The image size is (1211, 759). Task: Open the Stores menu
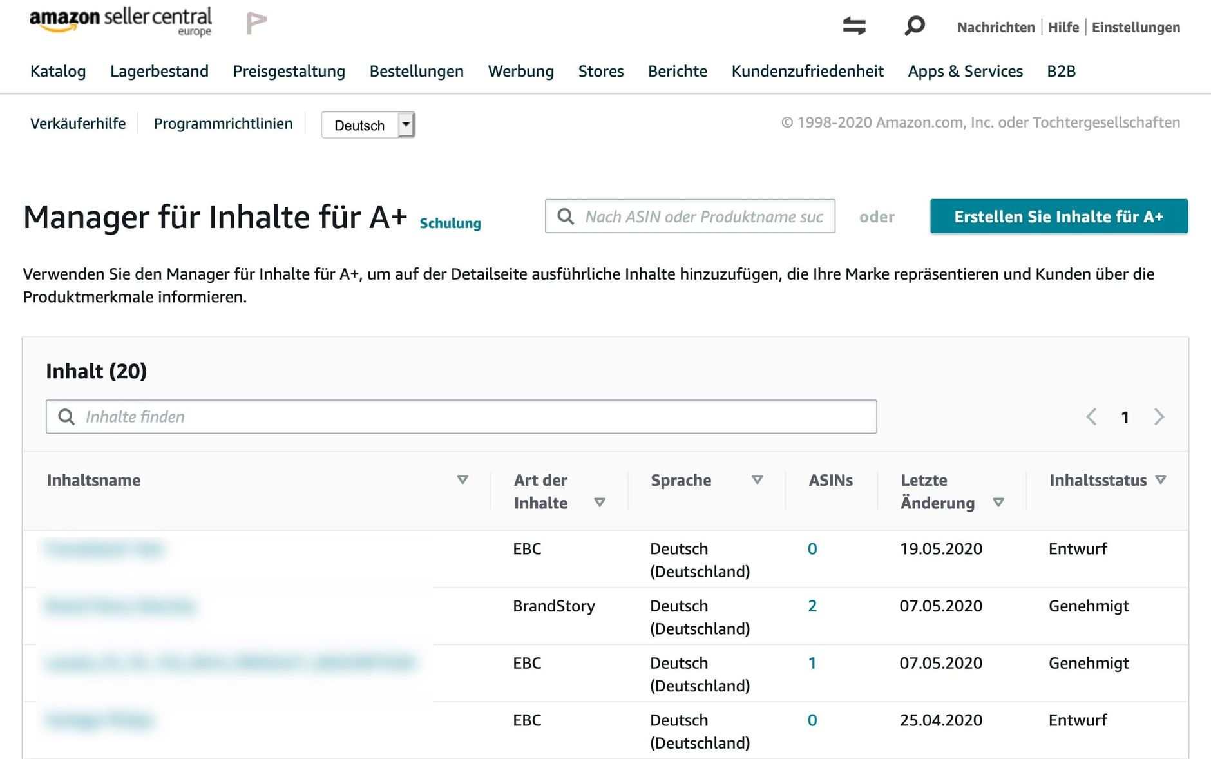pos(601,71)
